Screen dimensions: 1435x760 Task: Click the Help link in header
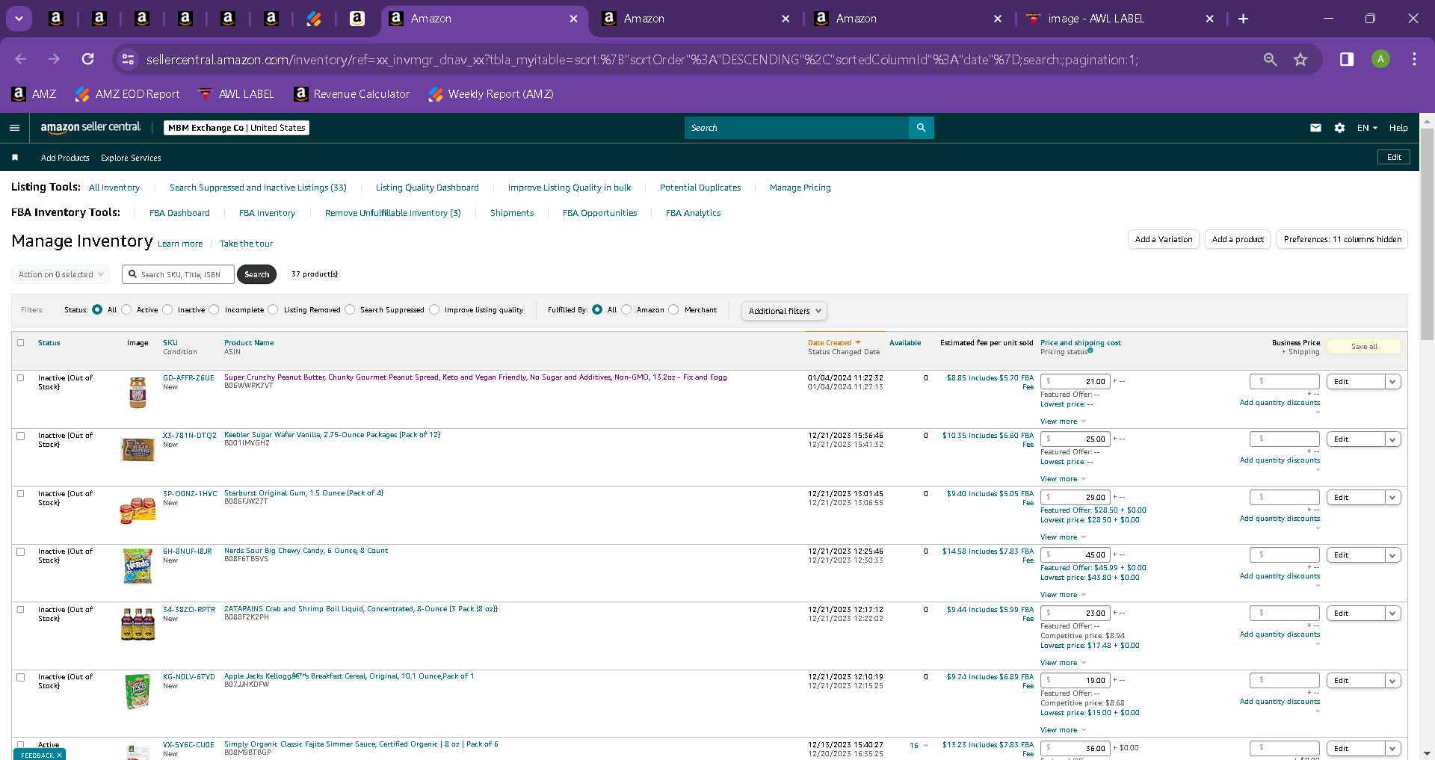(1398, 128)
